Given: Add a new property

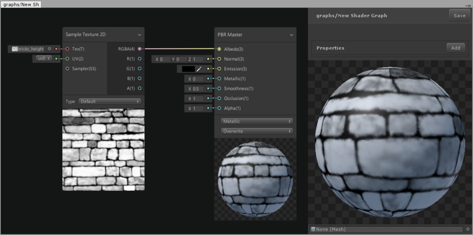Looking at the screenshot, I should [x=455, y=48].
